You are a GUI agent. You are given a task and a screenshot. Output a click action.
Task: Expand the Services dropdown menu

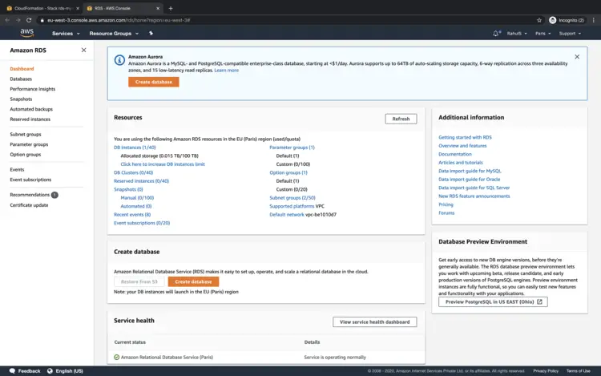pyautogui.click(x=66, y=34)
